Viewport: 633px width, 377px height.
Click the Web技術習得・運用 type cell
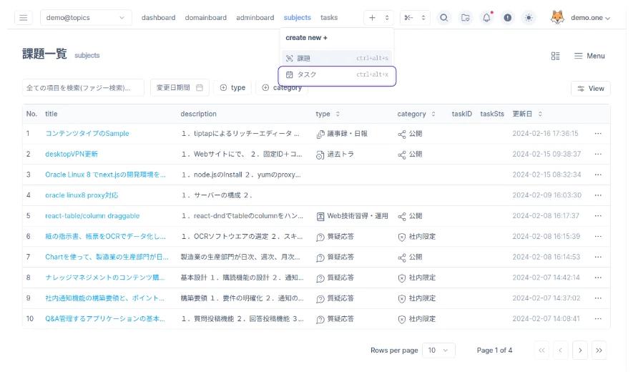(352, 216)
